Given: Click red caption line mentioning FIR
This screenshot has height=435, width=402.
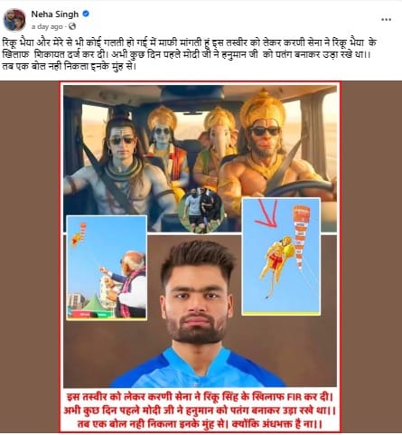Looking at the screenshot, I should tap(200, 396).
